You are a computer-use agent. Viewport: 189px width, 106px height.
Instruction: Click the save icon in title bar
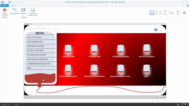point(9,2)
